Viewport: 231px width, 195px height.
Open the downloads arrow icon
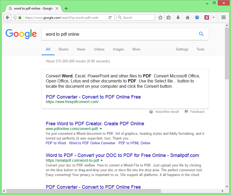[178, 18]
